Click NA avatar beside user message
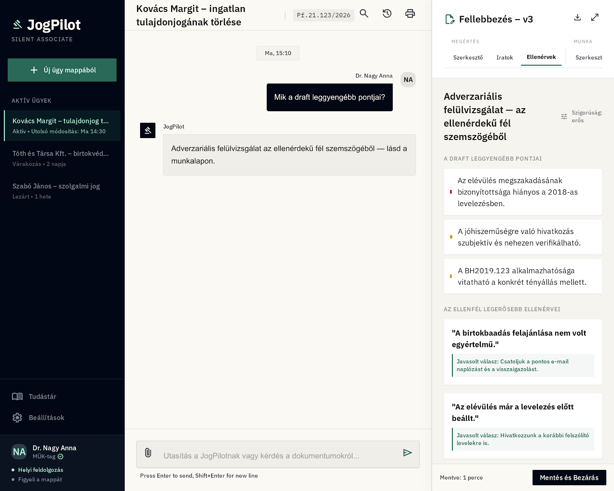The width and height of the screenshot is (614, 491). 408,80
